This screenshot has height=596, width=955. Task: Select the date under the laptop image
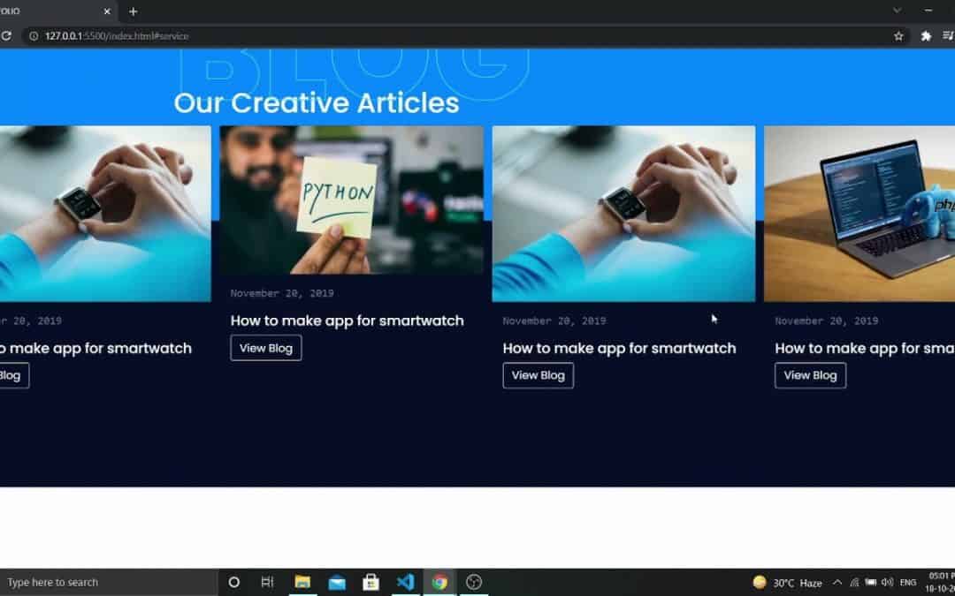pyautogui.click(x=827, y=321)
